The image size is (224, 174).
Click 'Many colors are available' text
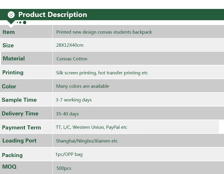pos(82,86)
